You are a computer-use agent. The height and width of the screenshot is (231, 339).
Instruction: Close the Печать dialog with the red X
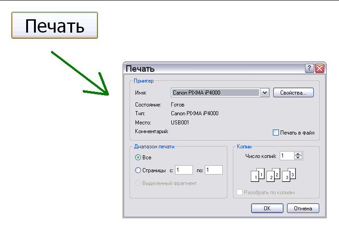point(320,68)
